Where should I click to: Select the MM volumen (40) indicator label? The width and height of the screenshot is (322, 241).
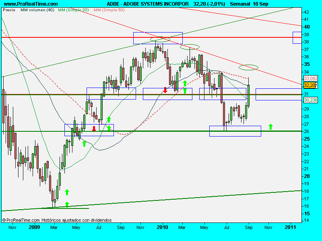click(x=37, y=10)
